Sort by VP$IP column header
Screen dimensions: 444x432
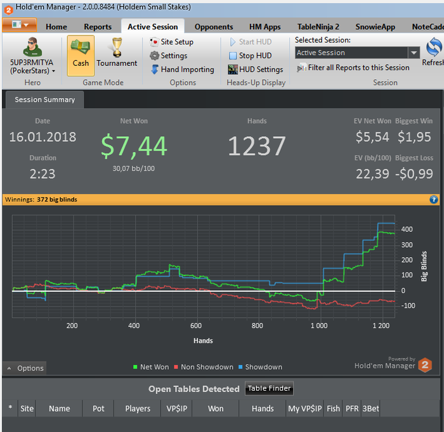pyautogui.click(x=177, y=409)
